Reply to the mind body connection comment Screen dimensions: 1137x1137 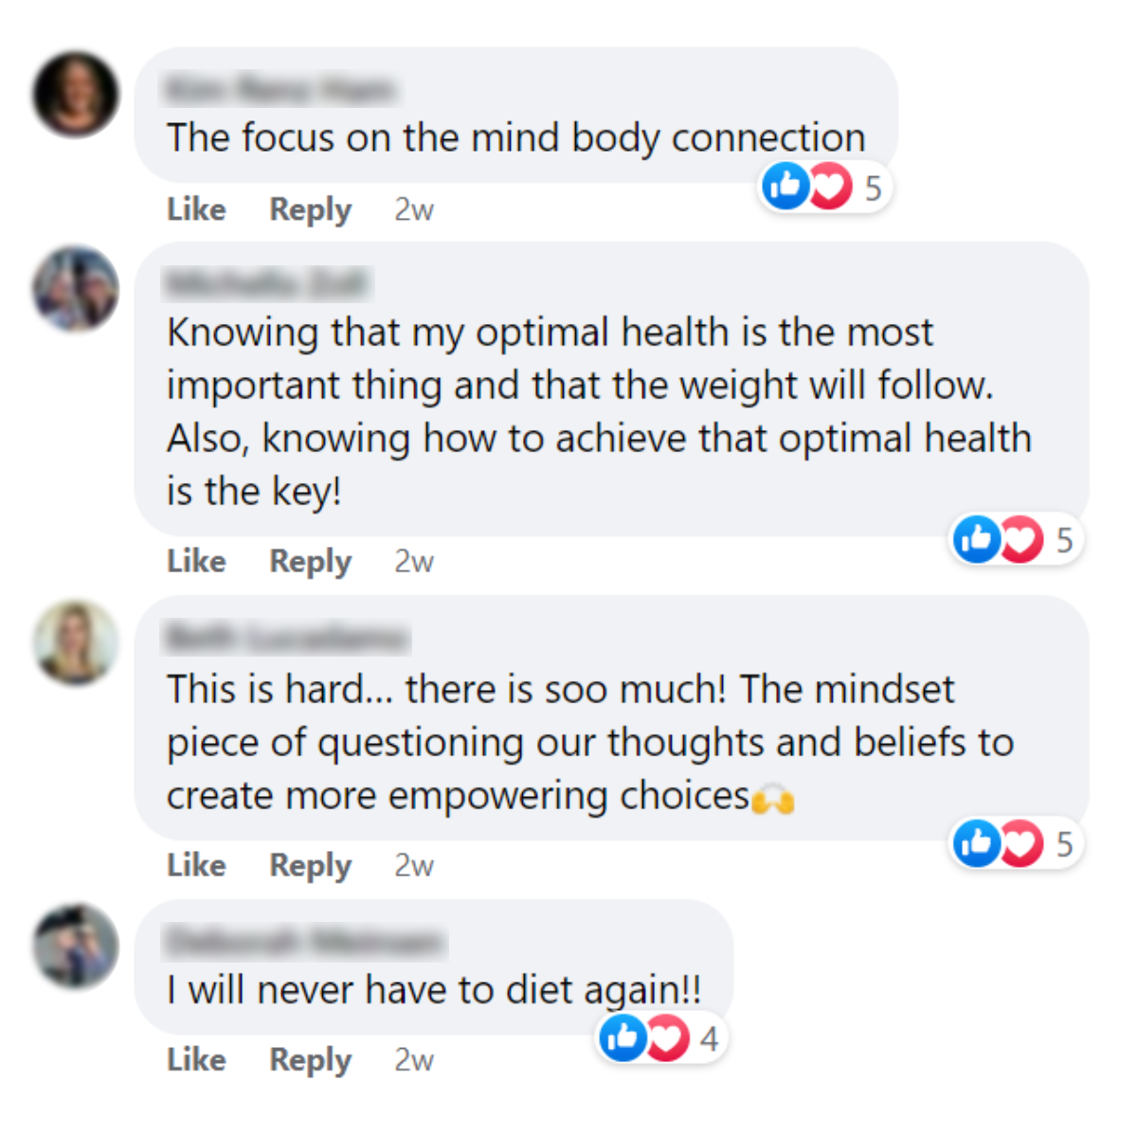(311, 209)
